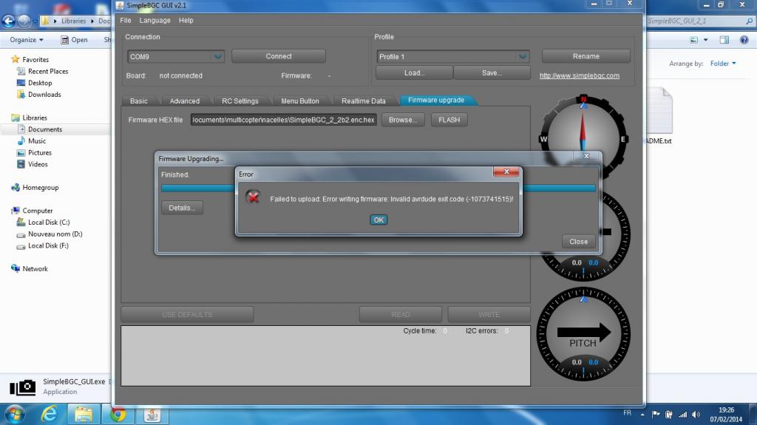Switch to the Advanced tab

184,101
